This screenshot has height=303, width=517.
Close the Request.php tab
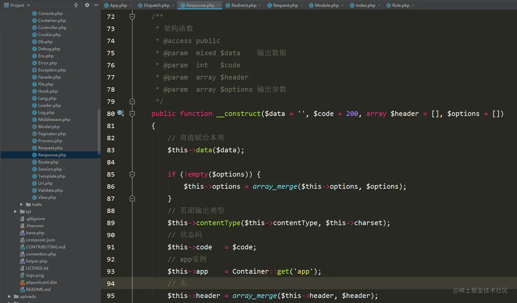[x=302, y=5]
